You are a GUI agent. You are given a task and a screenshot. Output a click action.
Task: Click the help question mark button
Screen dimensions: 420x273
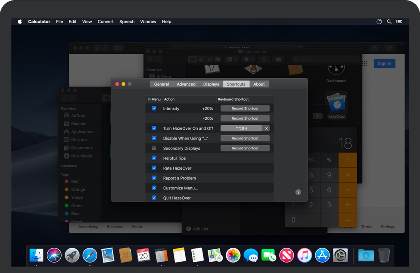pos(298,192)
